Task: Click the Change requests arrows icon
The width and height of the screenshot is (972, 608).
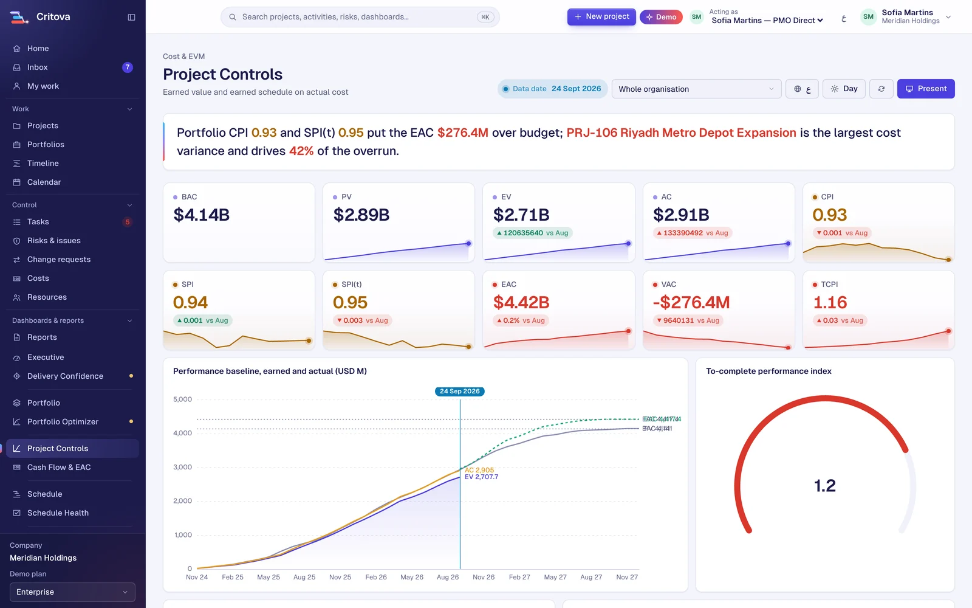Action: pyautogui.click(x=17, y=260)
